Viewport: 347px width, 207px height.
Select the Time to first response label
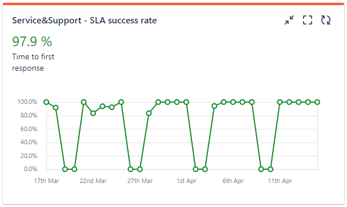click(x=33, y=62)
